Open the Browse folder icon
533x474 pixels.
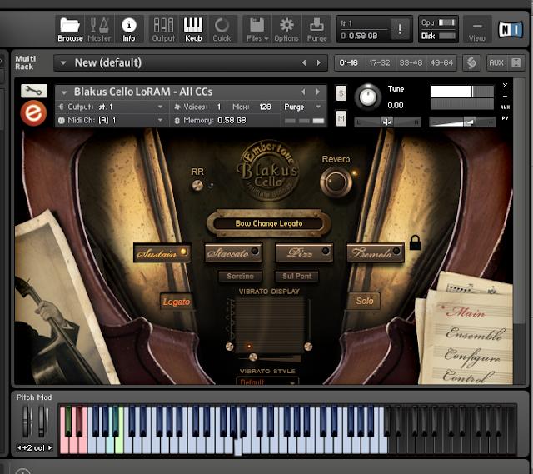point(70,29)
